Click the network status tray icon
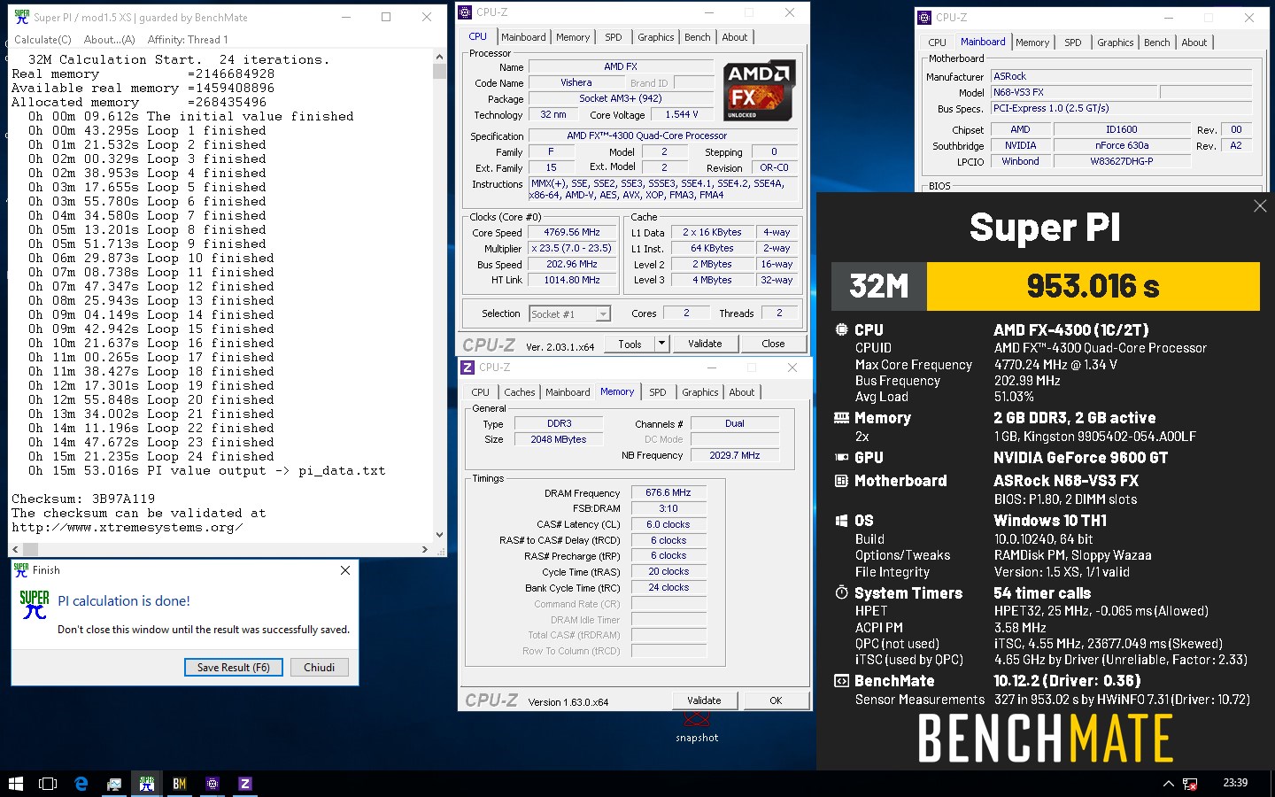1275x797 pixels. pos(1190,784)
